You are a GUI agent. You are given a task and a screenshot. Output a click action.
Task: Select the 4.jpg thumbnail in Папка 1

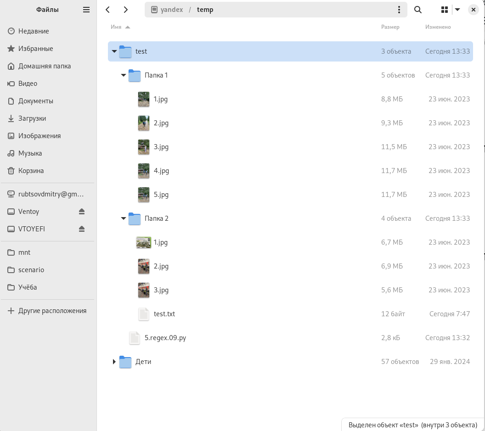(x=144, y=171)
